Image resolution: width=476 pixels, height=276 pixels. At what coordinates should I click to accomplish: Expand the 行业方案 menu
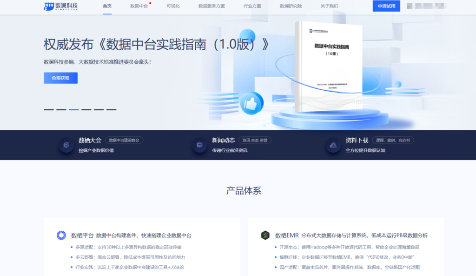252,7
